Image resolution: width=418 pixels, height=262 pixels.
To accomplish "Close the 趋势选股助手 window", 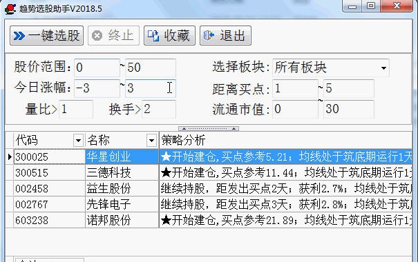I will click(397, 6).
